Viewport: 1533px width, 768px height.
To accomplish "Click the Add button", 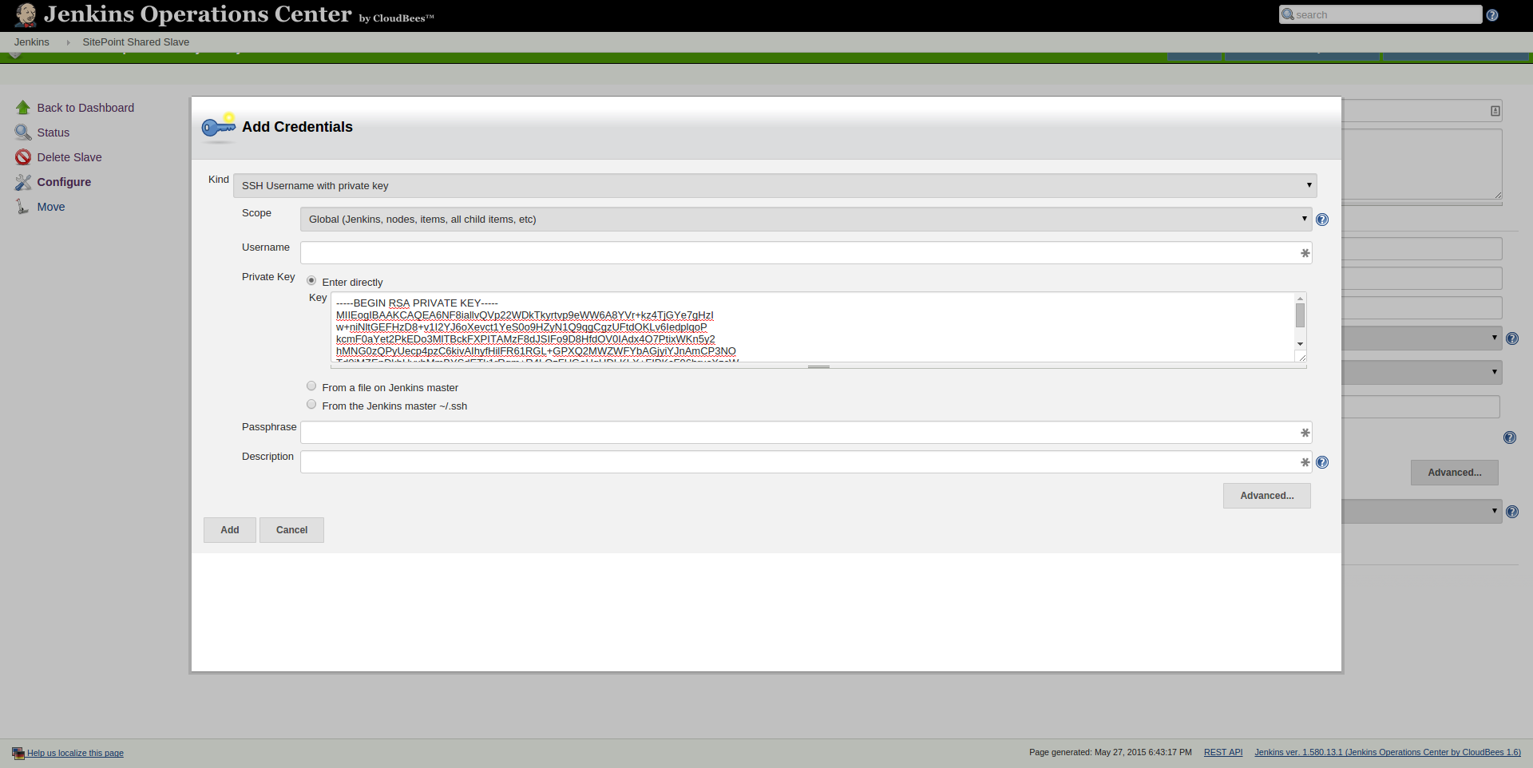I will coord(230,530).
